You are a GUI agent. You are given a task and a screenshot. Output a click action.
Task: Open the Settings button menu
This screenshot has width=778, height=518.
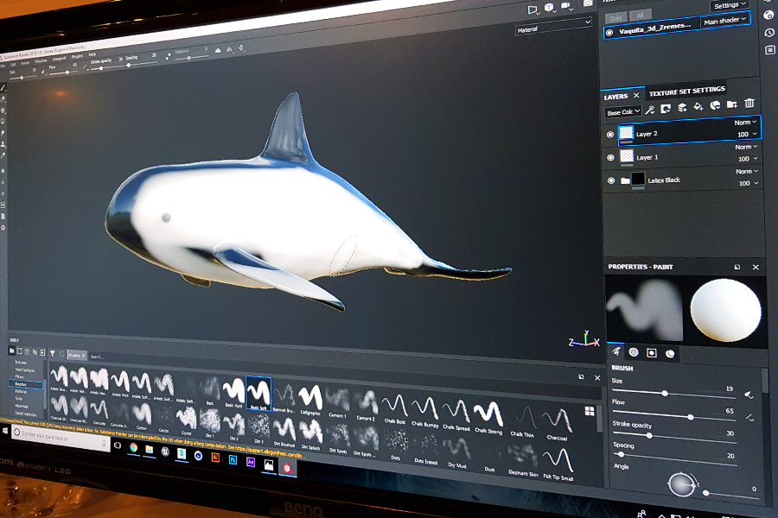click(730, 4)
